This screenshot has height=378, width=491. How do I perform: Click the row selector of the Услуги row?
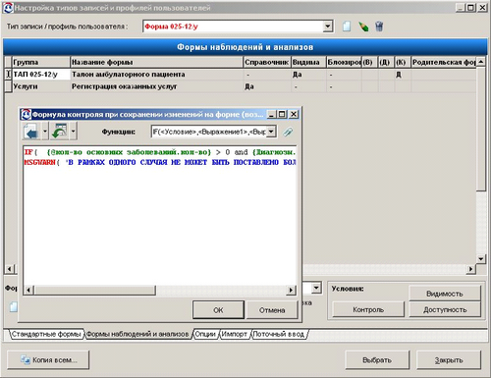(x=8, y=86)
